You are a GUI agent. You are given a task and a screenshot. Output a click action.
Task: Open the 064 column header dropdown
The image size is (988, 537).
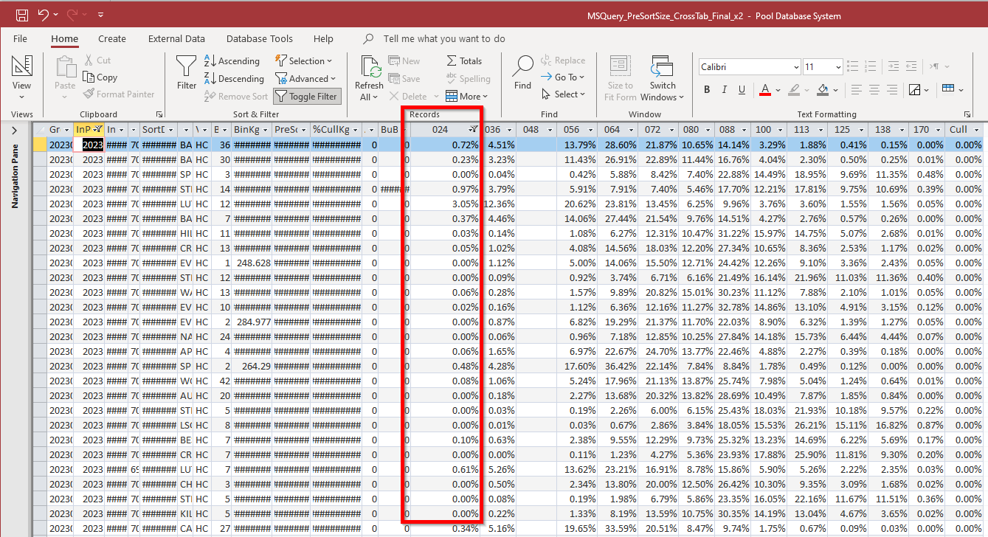pos(632,130)
